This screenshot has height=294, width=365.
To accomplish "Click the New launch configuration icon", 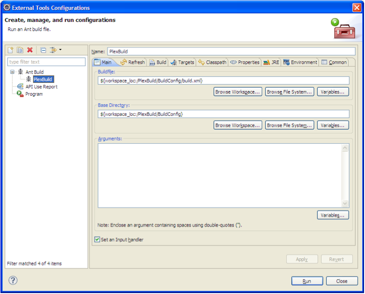I will click(10, 50).
